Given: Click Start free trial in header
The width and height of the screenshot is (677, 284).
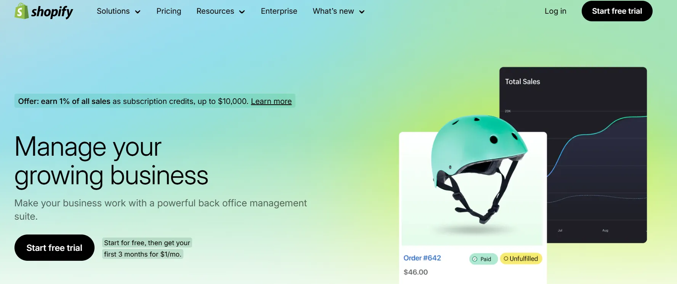Looking at the screenshot, I should coord(617,11).
